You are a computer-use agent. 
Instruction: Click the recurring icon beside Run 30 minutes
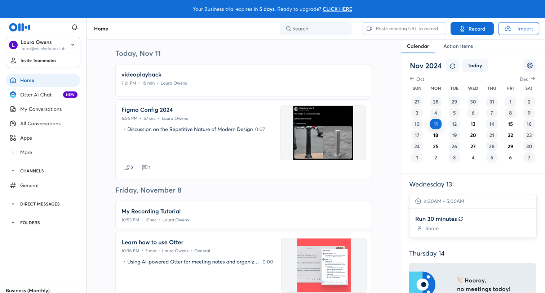[461, 219]
